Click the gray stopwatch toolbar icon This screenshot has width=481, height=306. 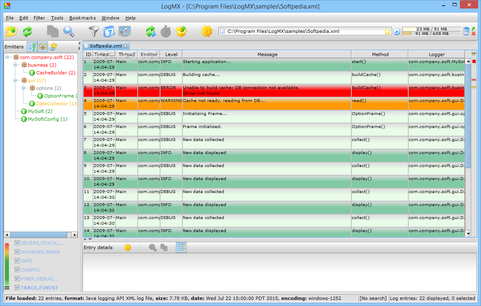166,31
